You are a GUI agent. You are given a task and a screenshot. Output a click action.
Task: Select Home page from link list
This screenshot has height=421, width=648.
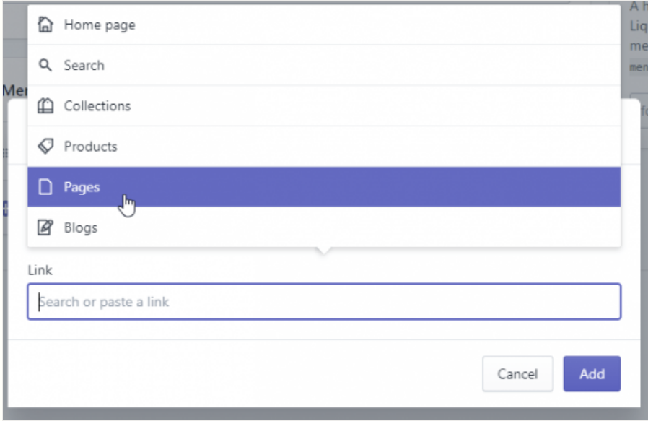[324, 25]
